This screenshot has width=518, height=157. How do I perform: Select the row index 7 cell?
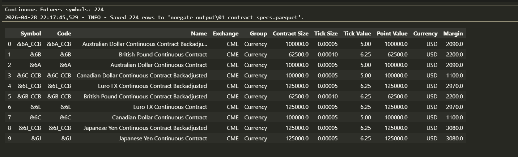coord(9,118)
